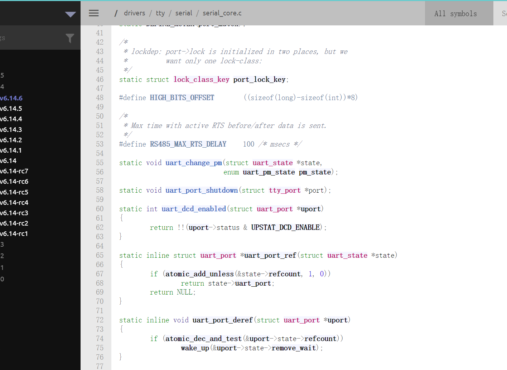This screenshot has width=507, height=370.
Task: Select version v6.14.2
Action: click(x=11, y=140)
